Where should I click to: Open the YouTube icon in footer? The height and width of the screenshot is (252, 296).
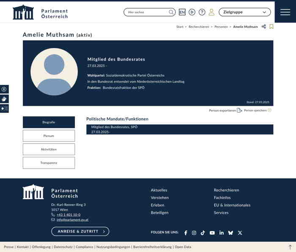pos(212,233)
